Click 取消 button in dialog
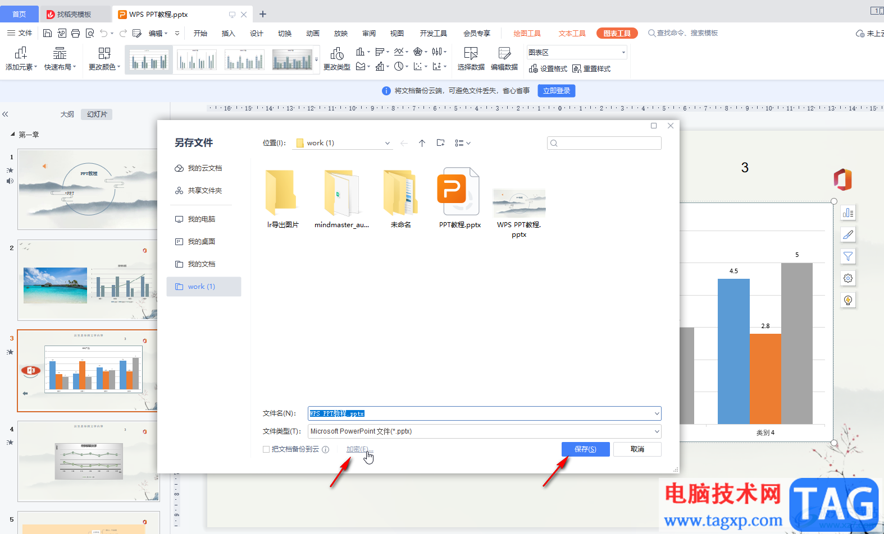The height and width of the screenshot is (534, 884). coord(637,449)
